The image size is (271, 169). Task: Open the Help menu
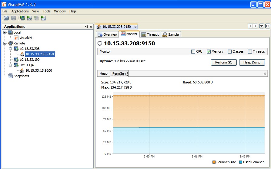[x=72, y=11]
